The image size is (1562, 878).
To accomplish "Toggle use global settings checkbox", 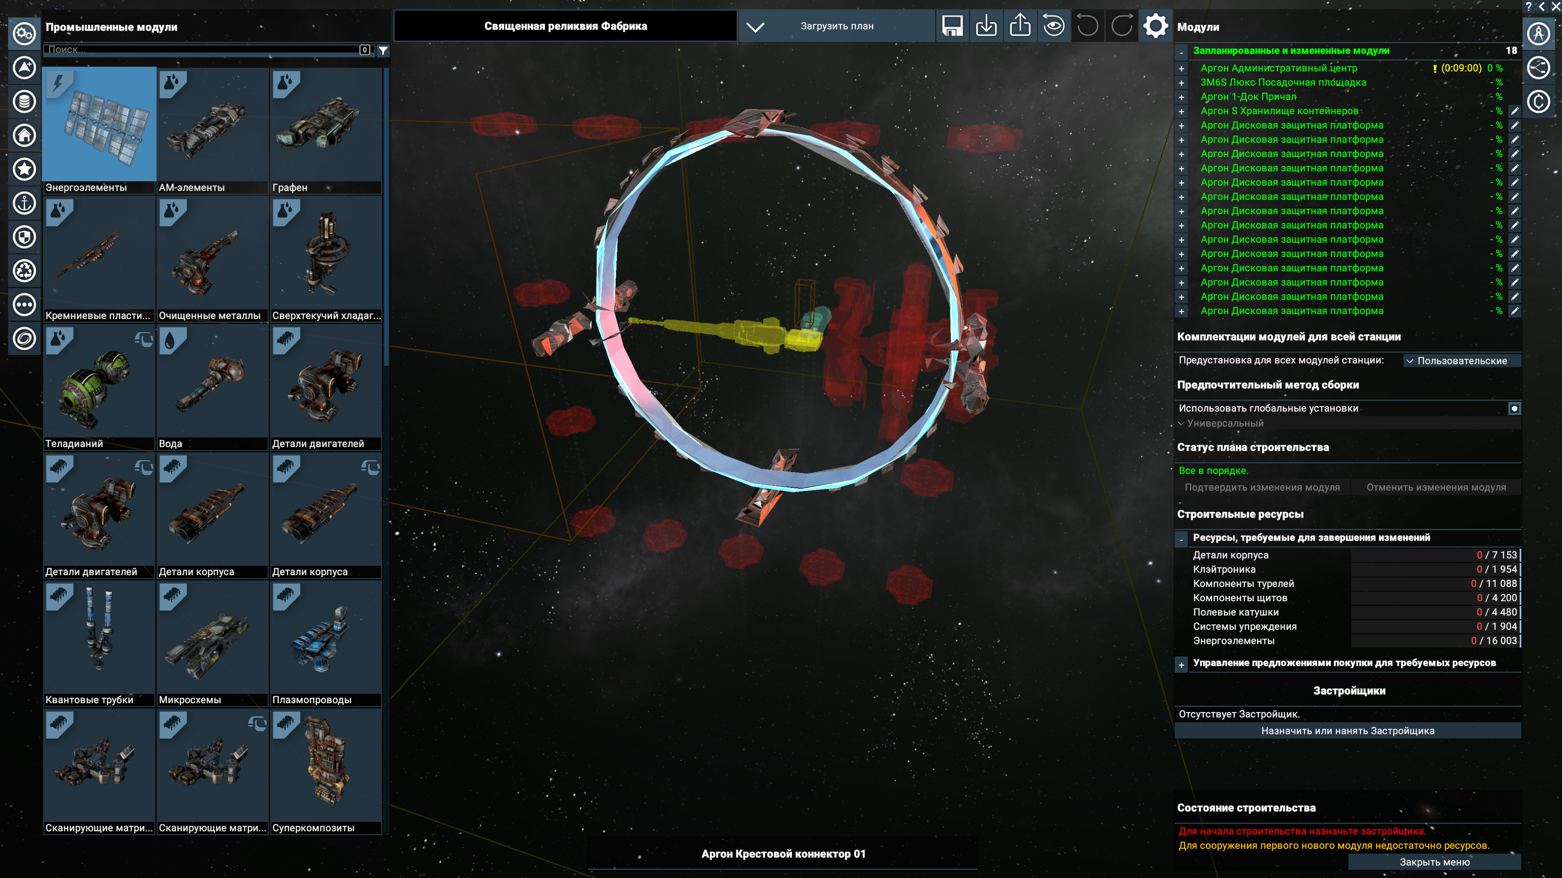I will [x=1514, y=409].
